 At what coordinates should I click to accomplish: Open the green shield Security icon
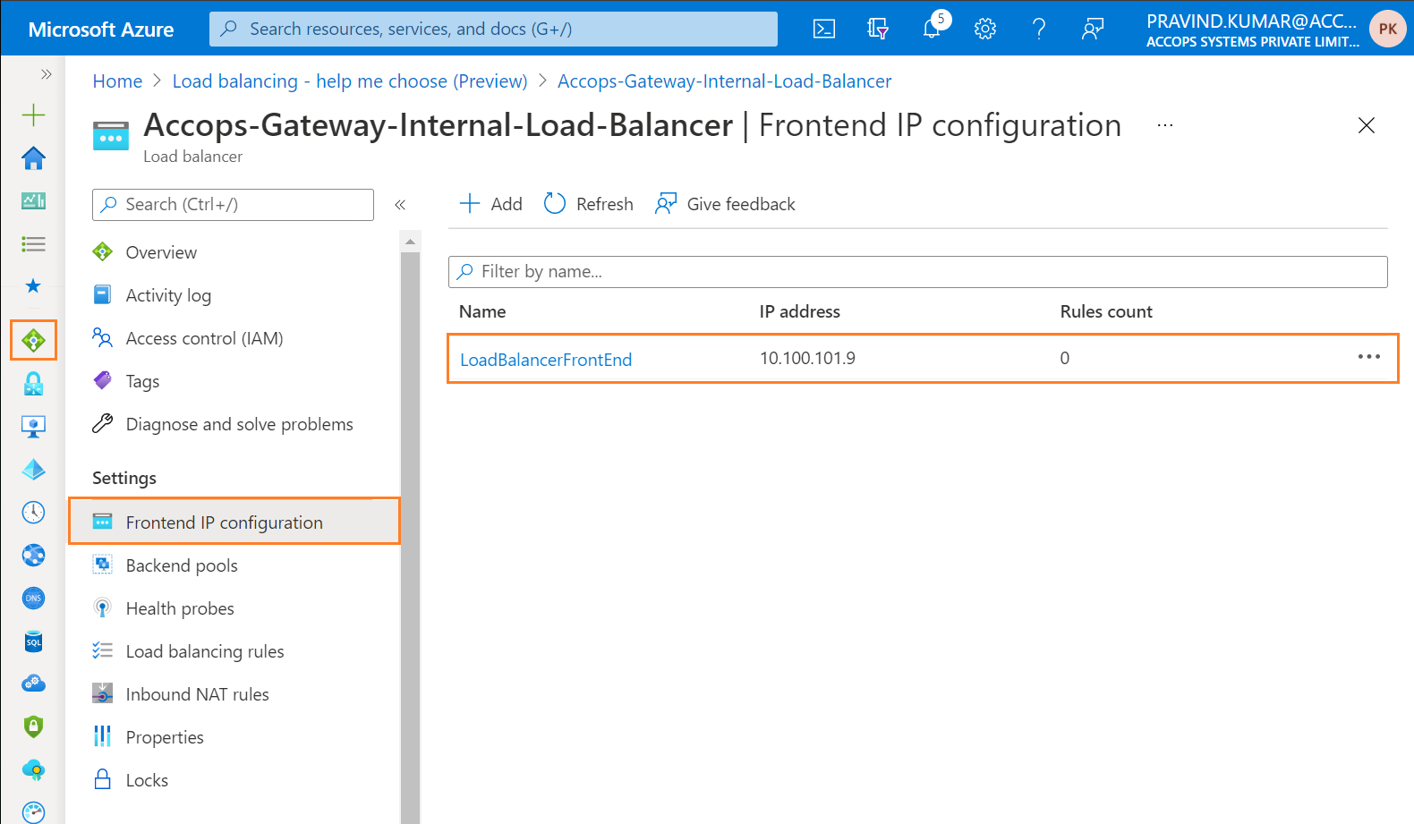33,726
